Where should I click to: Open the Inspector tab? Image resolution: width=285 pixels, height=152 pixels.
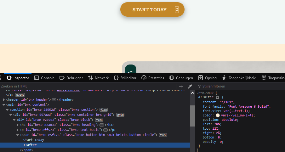click(18, 78)
